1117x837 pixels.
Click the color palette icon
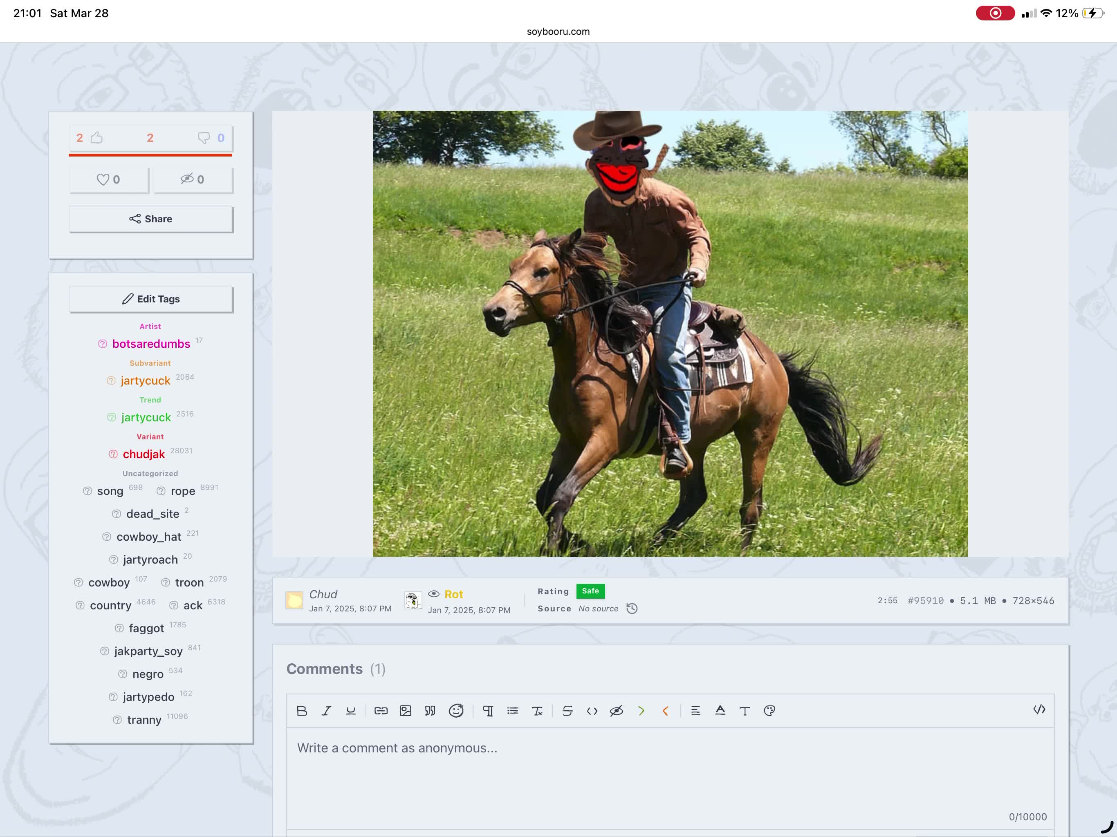coord(769,711)
